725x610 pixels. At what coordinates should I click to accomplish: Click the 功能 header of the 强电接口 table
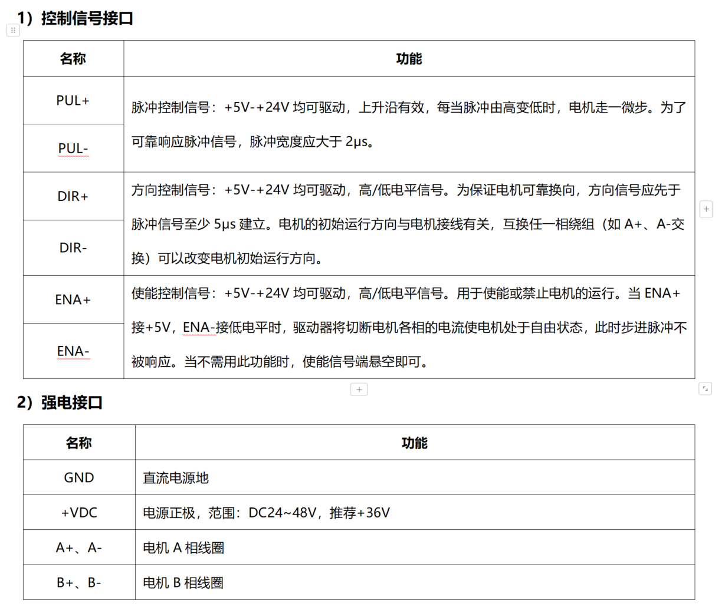(415, 443)
